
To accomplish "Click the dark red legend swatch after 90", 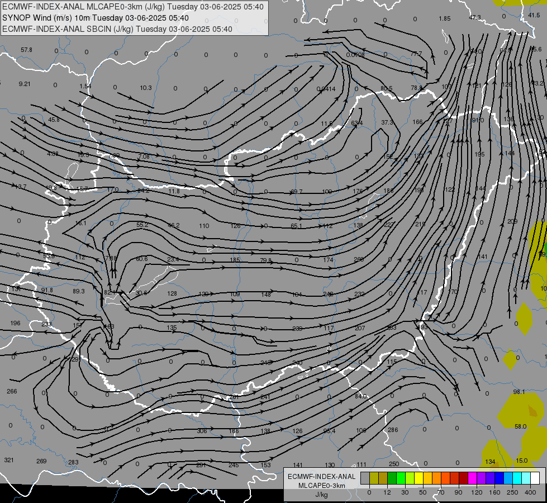I will pyautogui.click(x=464, y=478).
